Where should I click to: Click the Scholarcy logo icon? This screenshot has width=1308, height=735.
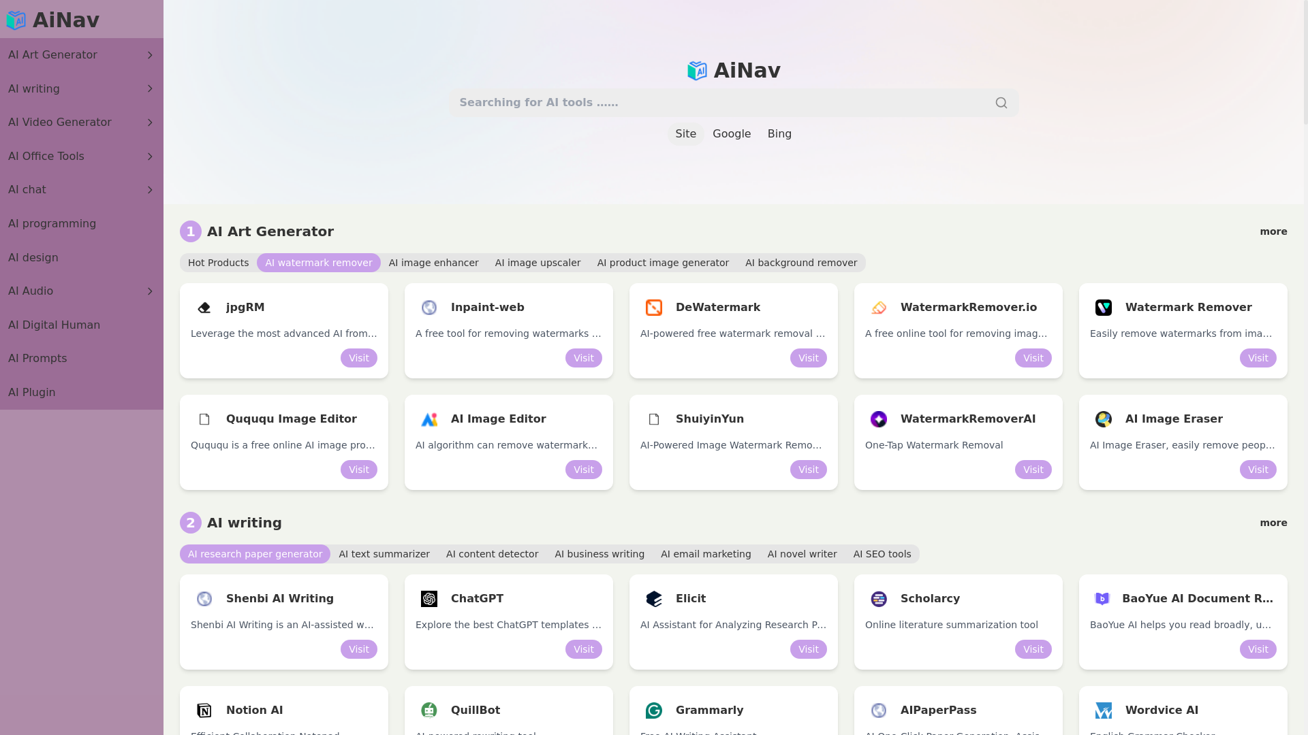tap(879, 599)
